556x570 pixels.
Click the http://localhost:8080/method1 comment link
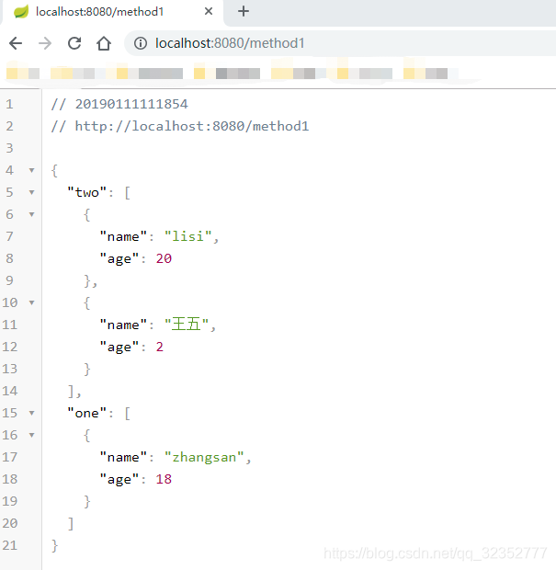pyautogui.click(x=192, y=126)
